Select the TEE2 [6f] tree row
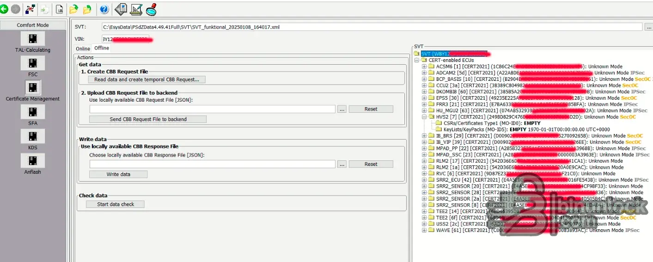The height and width of the screenshot is (262, 653). pos(532,218)
